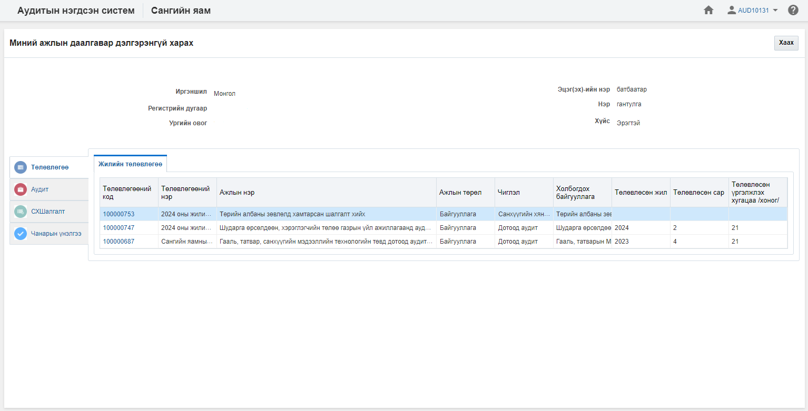Click the Төрийн албаны зөв related organization cell
The height and width of the screenshot is (411, 808).
pos(583,214)
